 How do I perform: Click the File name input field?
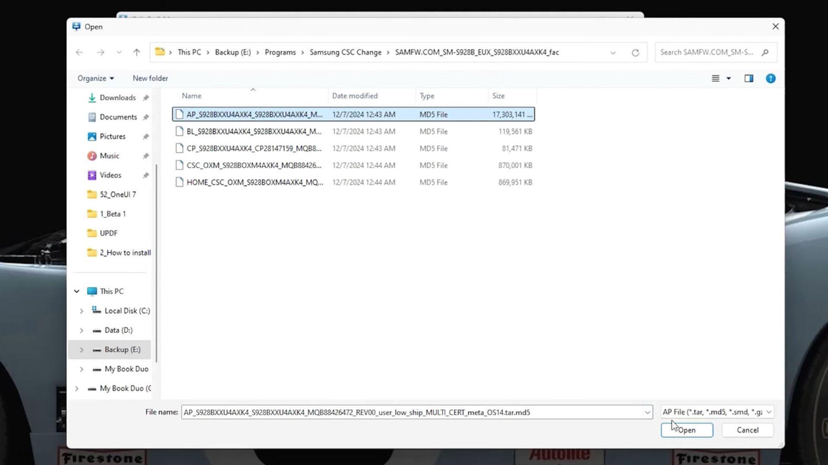(412, 412)
